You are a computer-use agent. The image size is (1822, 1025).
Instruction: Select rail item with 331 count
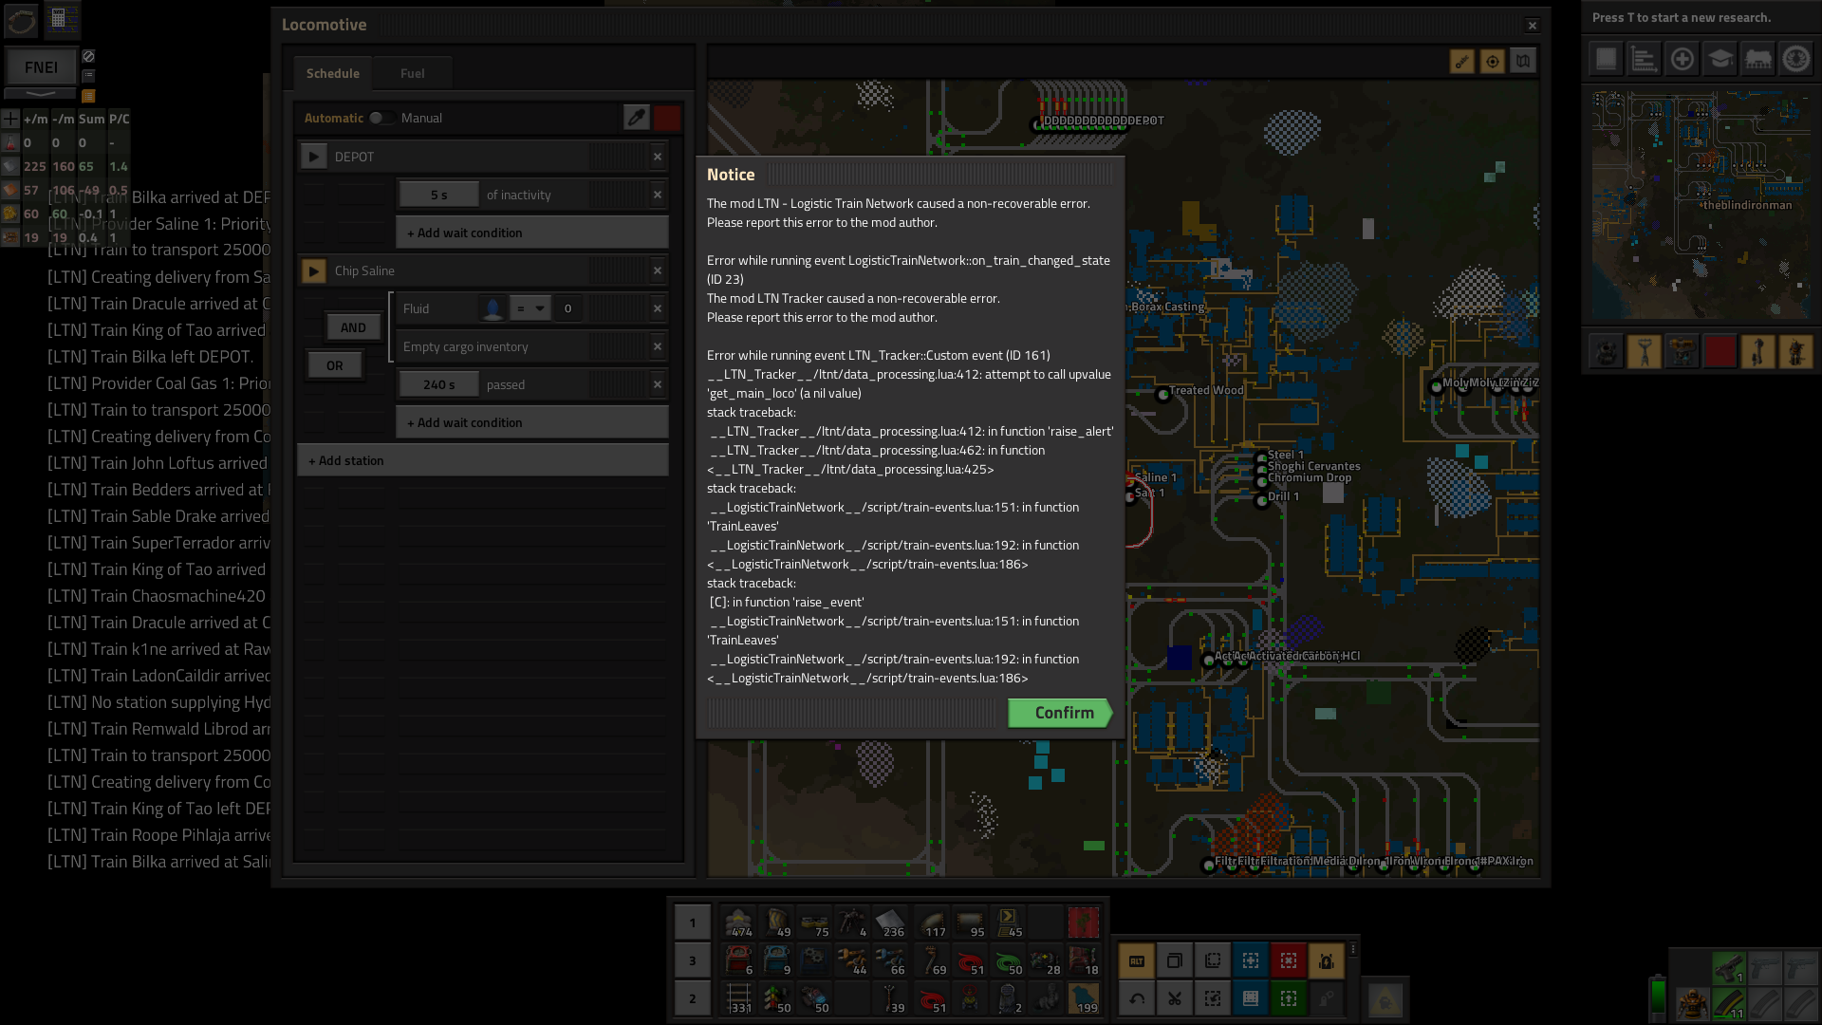coord(738,998)
